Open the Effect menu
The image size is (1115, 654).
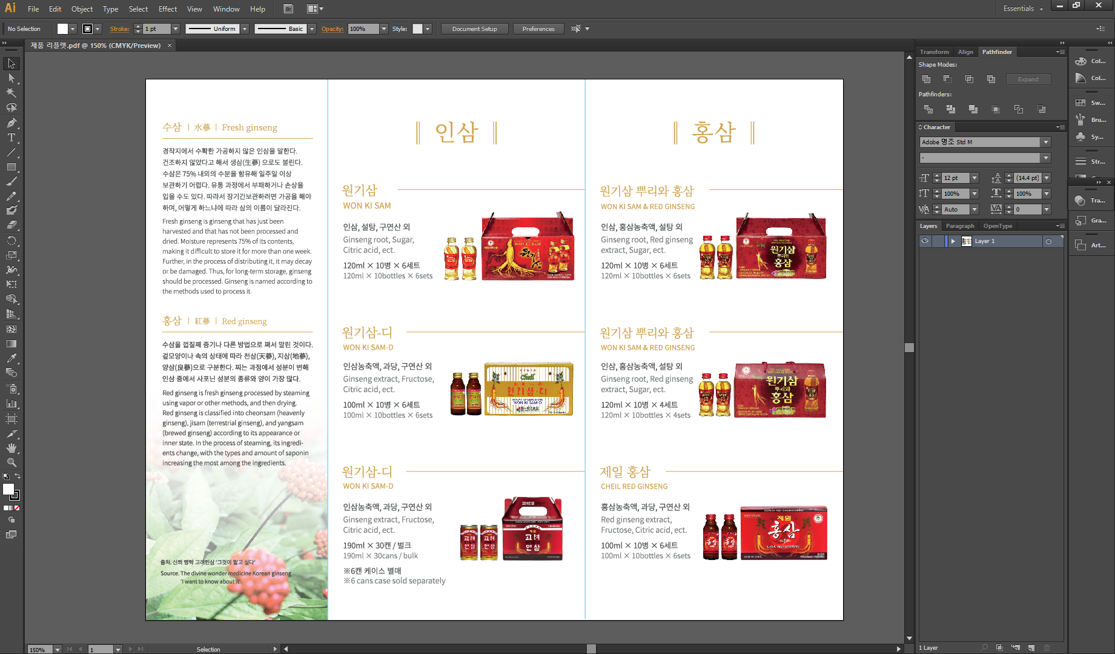point(168,9)
